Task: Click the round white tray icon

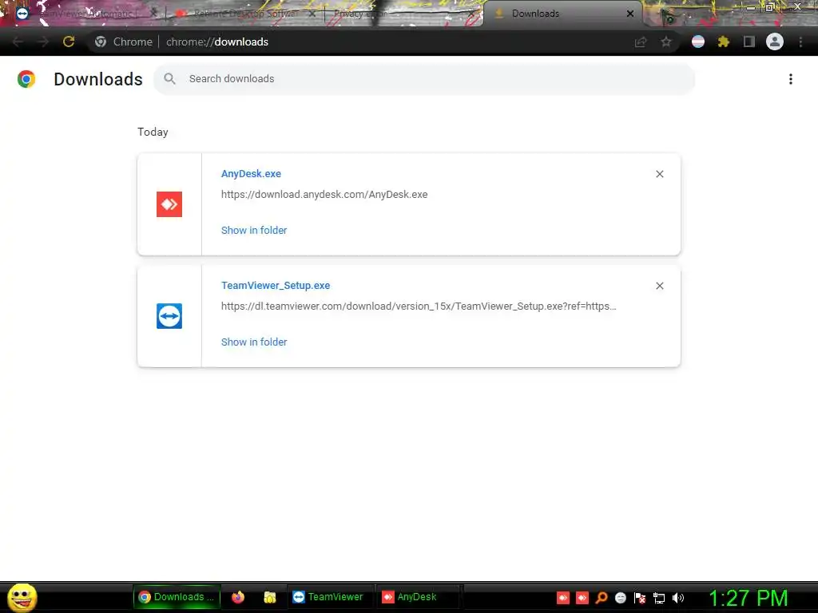Action: tap(621, 598)
